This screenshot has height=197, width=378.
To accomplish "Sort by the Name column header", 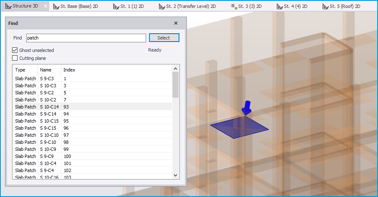I will 50,70.
